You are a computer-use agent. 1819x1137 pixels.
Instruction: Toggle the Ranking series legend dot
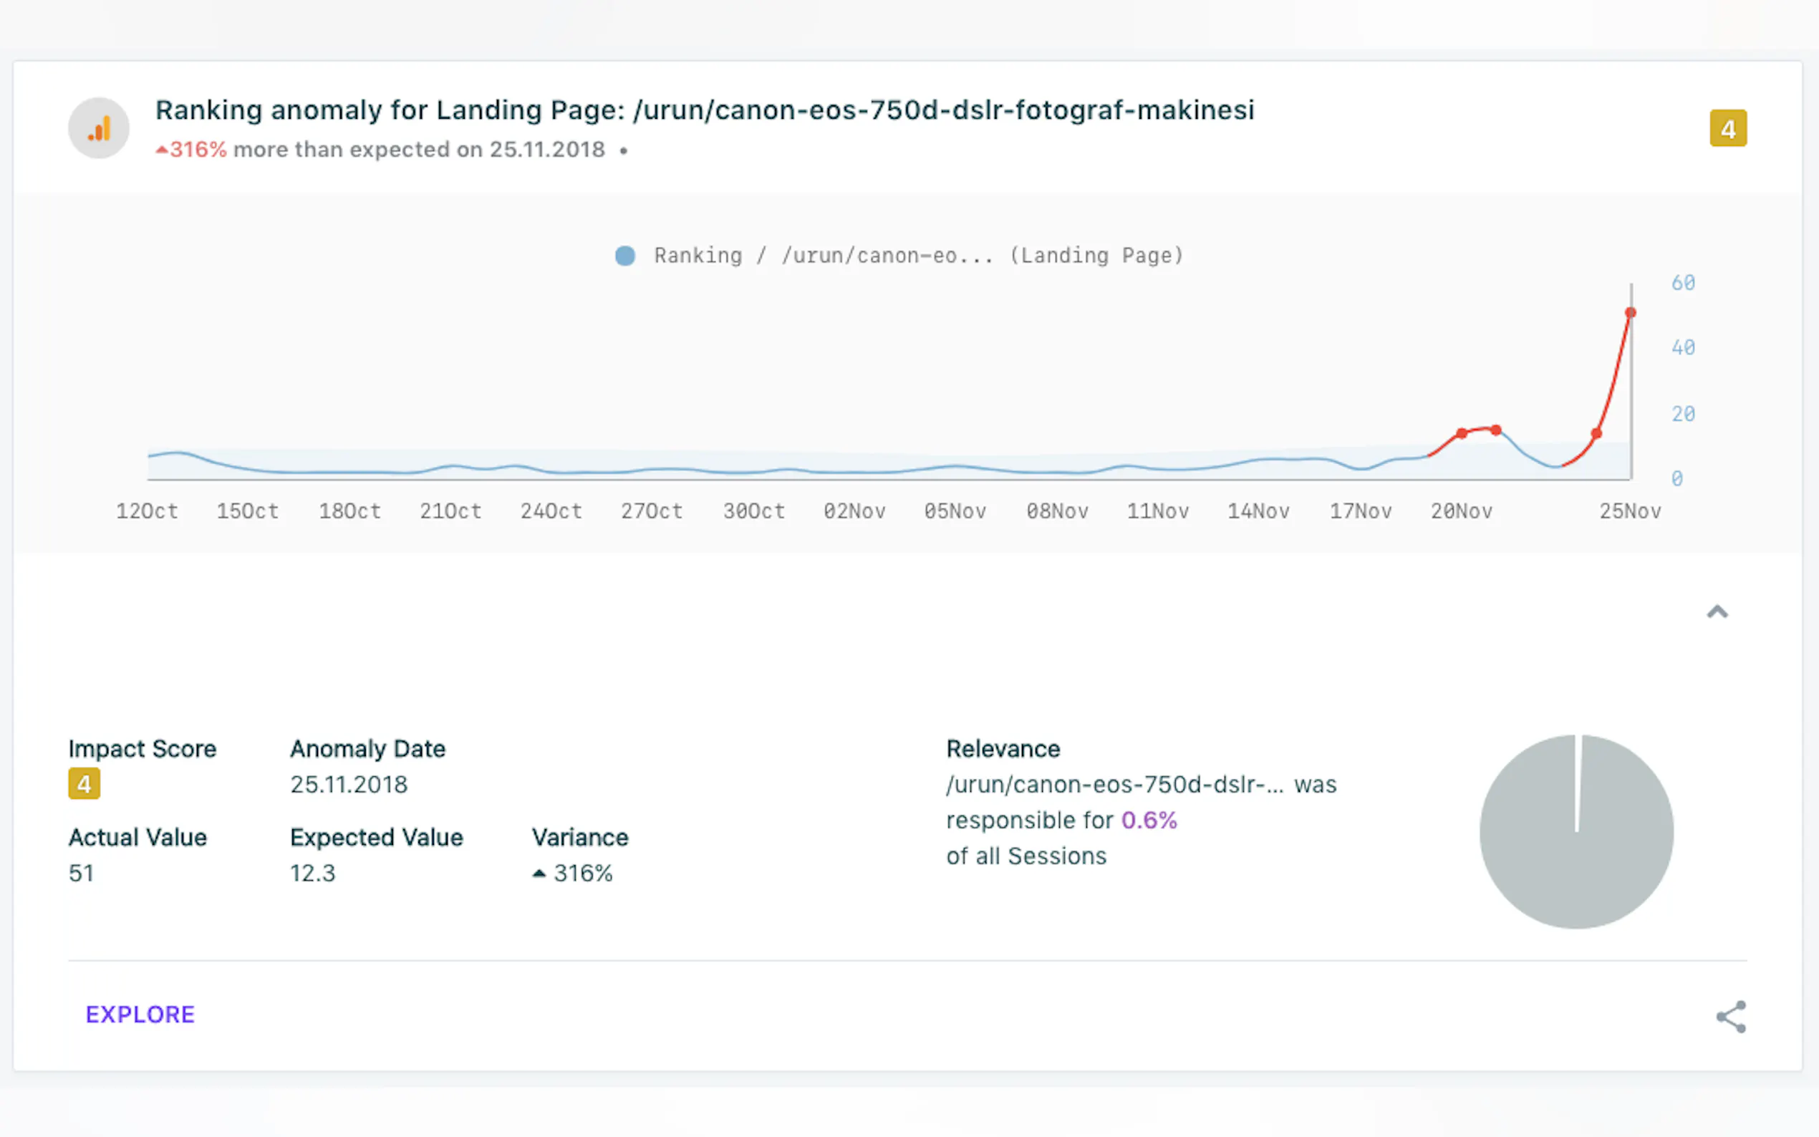click(625, 256)
